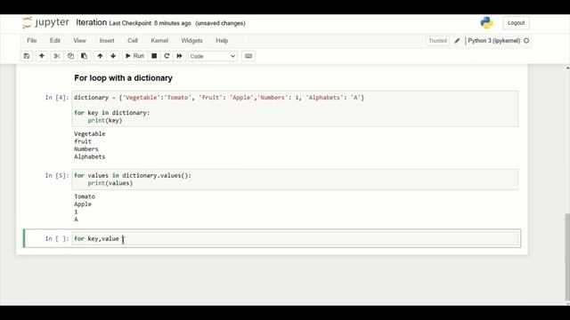Save and checkpoint the notebook
Image resolution: width=570 pixels, height=320 pixels.
click(x=27, y=56)
